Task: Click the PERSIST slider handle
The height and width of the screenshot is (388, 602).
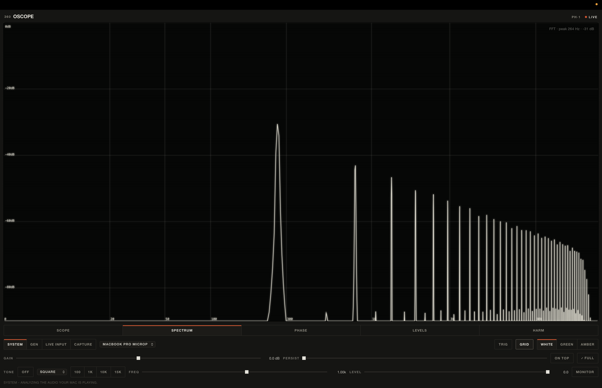Action: coord(304,358)
